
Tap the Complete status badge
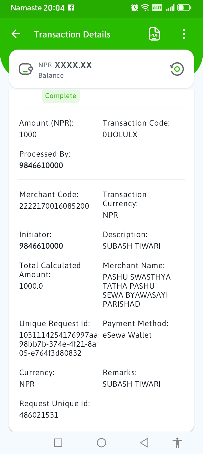point(61,96)
